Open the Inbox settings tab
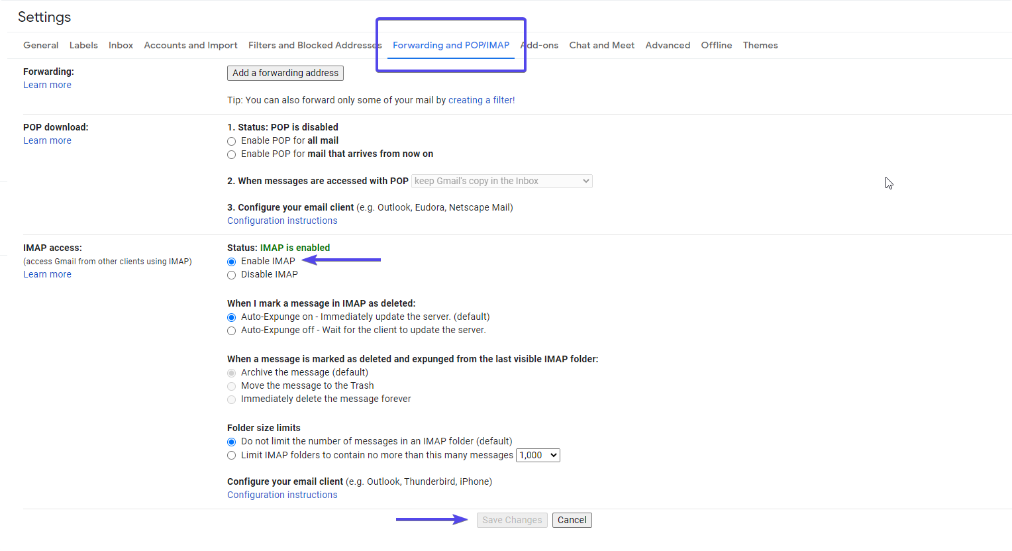Image resolution: width=1012 pixels, height=551 pixels. pos(121,45)
